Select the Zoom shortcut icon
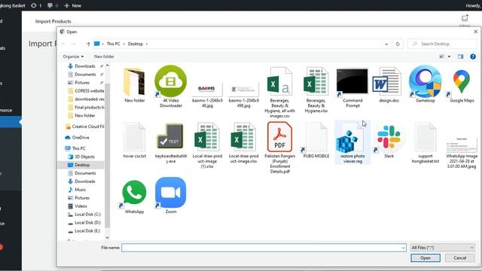 [171, 193]
